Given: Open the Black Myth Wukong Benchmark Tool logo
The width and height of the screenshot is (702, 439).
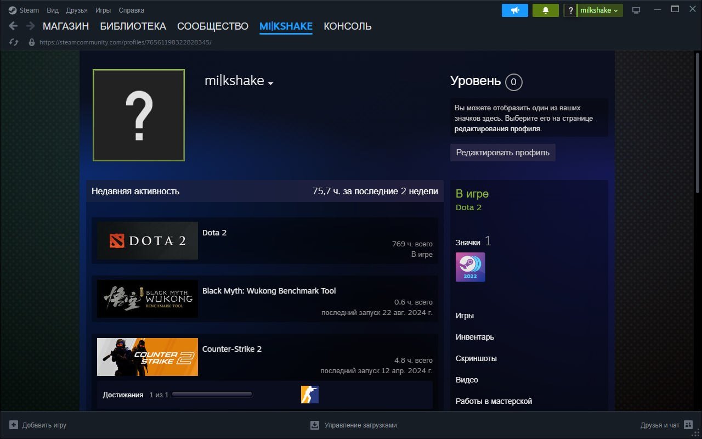Looking at the screenshot, I should click(x=148, y=299).
